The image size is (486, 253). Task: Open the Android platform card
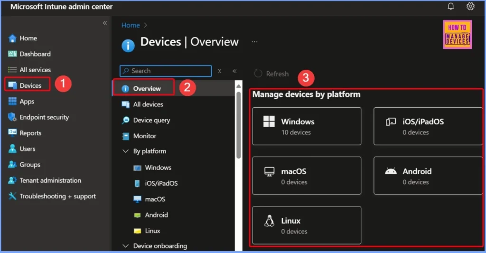pyautogui.click(x=428, y=176)
